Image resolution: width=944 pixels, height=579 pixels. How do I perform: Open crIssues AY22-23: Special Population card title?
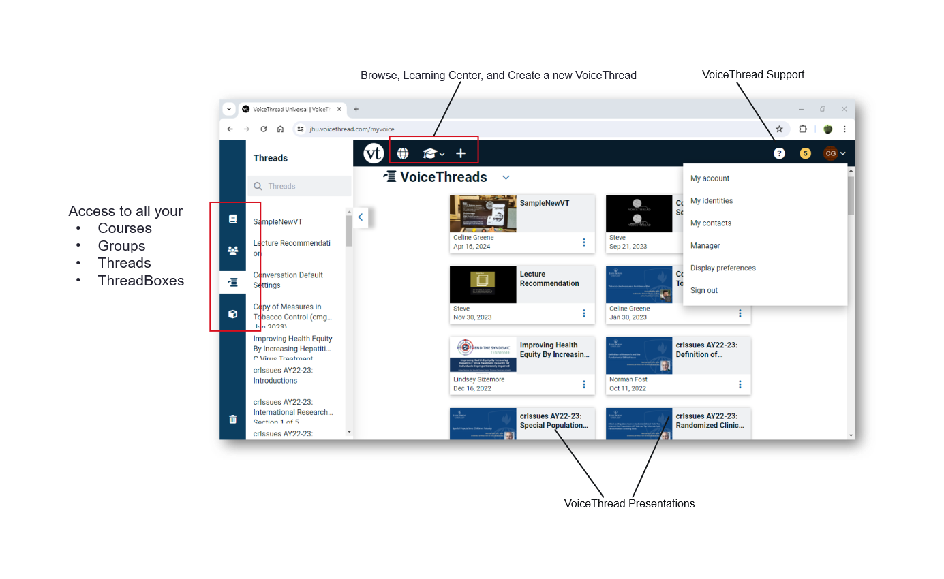coord(554,420)
